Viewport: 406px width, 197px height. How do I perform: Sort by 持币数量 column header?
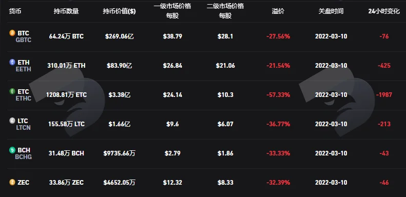click(66, 11)
